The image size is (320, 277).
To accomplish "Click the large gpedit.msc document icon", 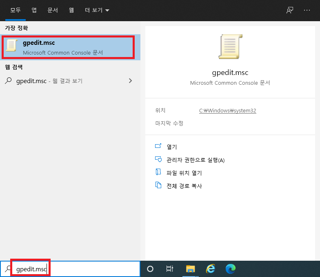I will pos(230,46).
